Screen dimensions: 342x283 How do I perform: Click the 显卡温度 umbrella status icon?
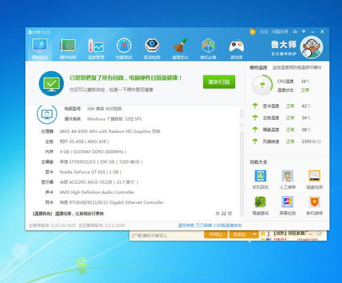[255, 106]
